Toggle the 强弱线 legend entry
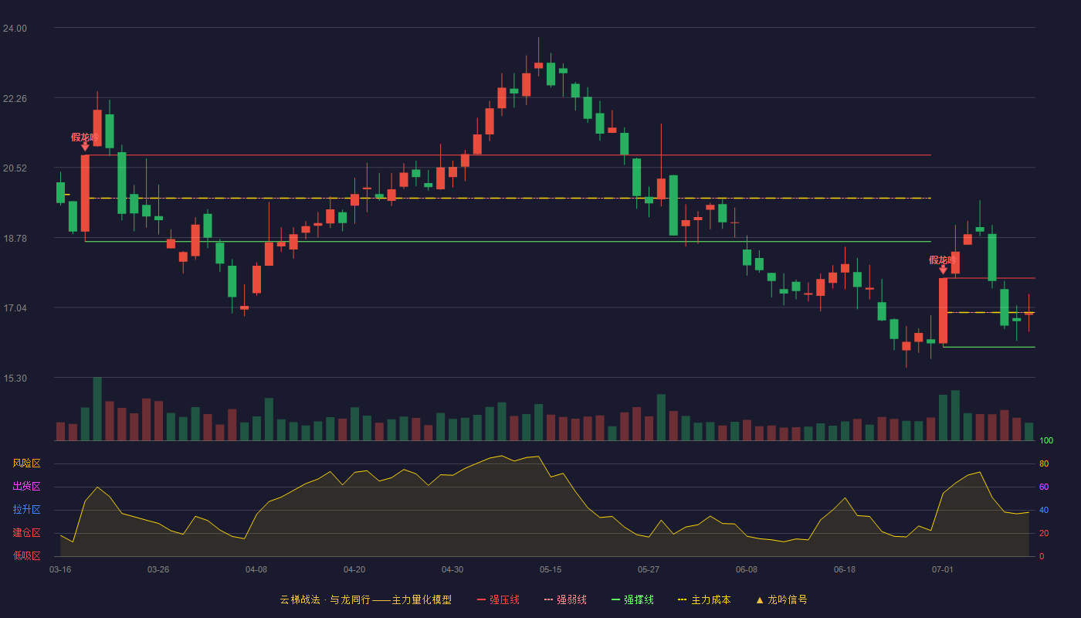Image resolution: width=1081 pixels, height=618 pixels. (565, 599)
